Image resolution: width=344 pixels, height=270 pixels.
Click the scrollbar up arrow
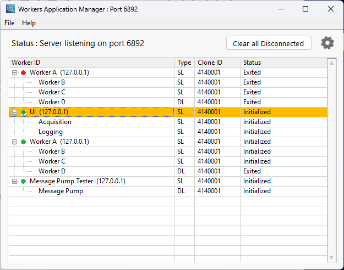[331, 63]
